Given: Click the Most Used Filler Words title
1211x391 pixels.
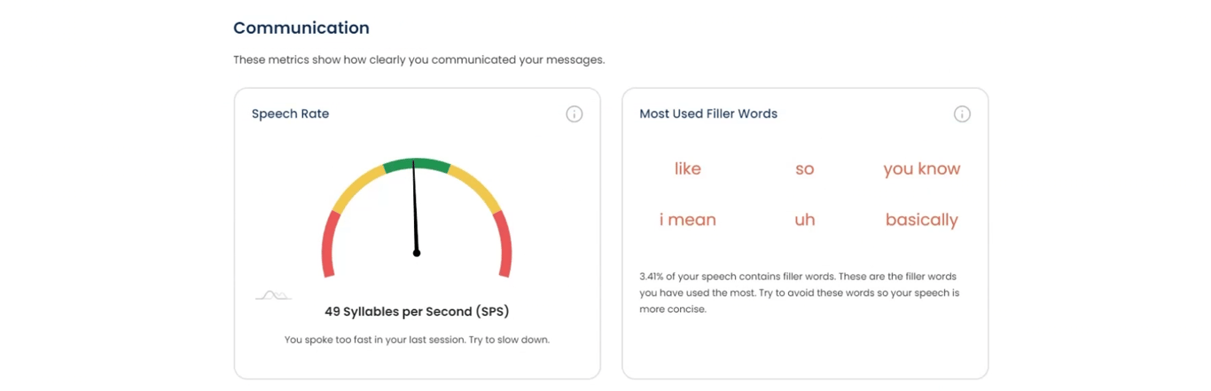Looking at the screenshot, I should point(708,113).
